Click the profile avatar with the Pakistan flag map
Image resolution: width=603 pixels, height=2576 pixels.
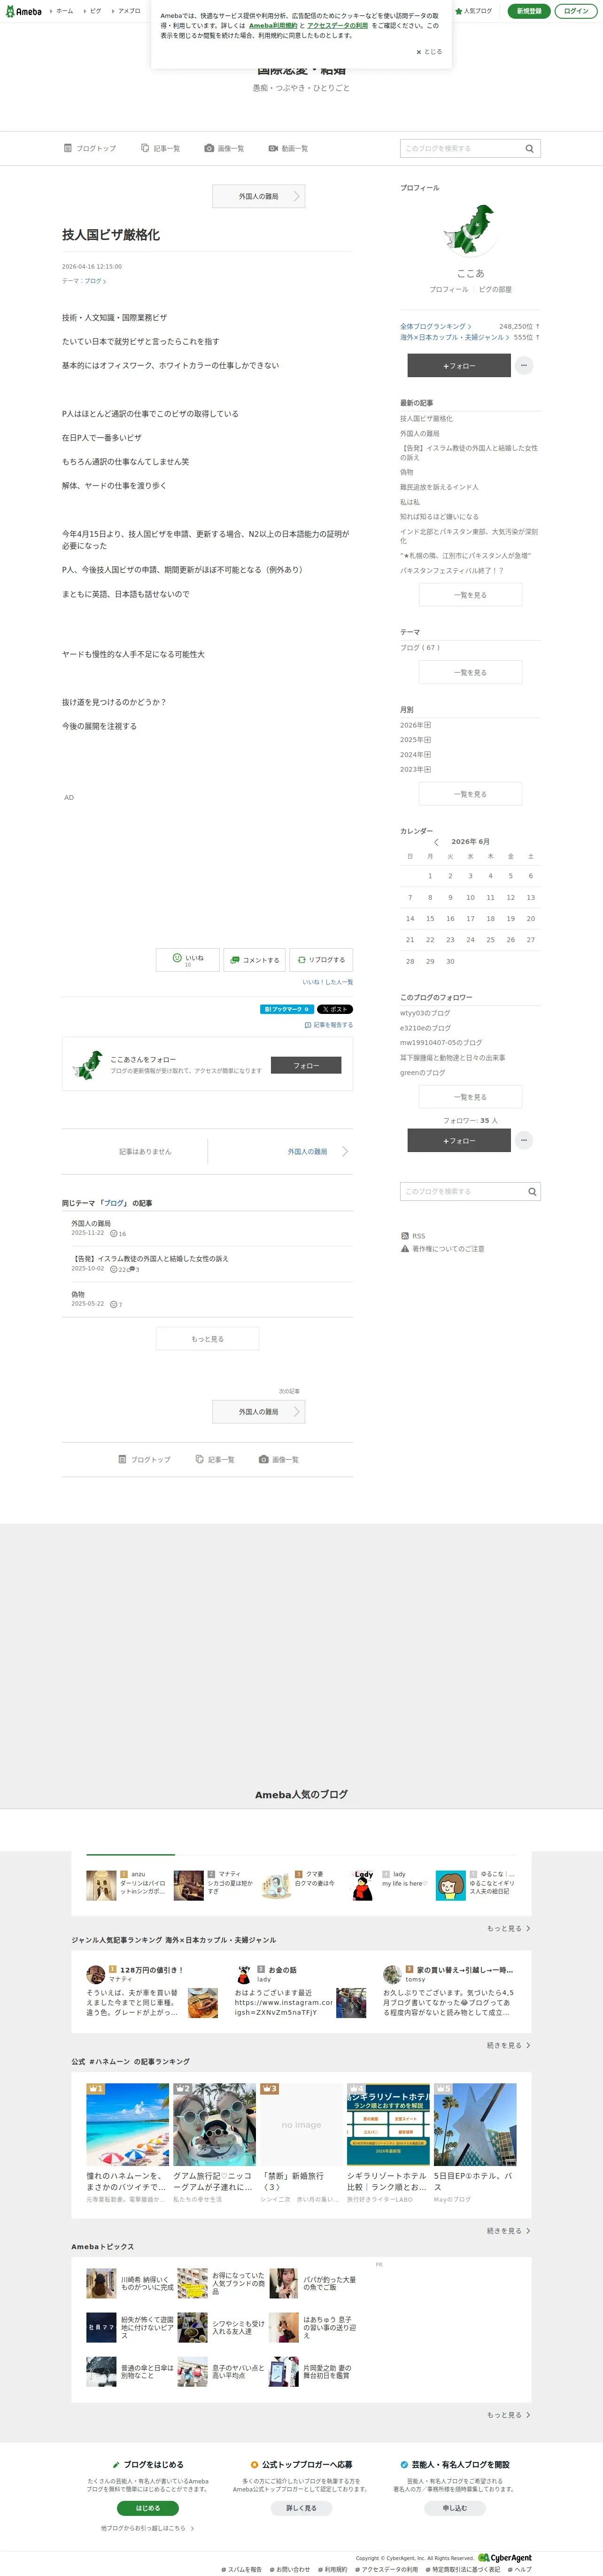tap(470, 230)
